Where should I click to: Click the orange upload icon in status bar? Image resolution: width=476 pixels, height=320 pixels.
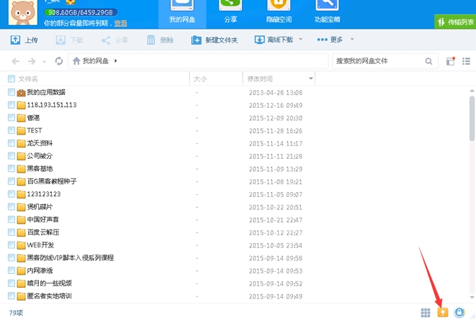443,312
